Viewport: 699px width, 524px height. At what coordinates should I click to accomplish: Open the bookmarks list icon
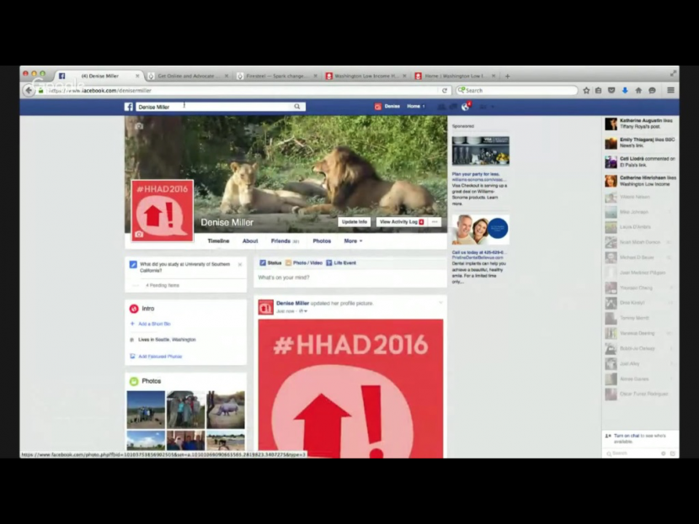tap(599, 90)
